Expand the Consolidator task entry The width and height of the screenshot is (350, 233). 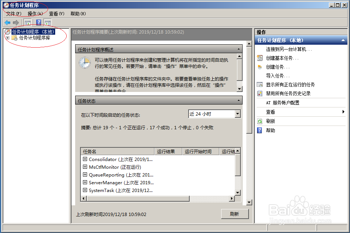86,159
